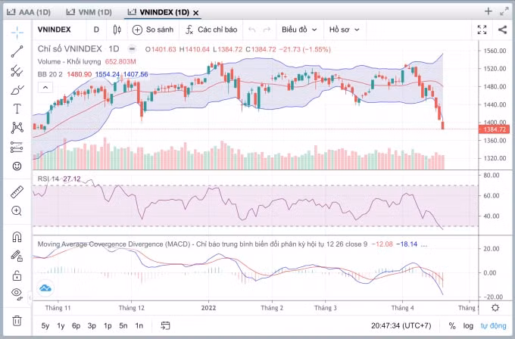Open the prediction and measurement tools
The height and width of the screenshot is (339, 515).
pos(17,147)
